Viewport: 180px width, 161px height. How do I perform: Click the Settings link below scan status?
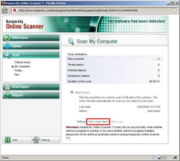click(81, 121)
